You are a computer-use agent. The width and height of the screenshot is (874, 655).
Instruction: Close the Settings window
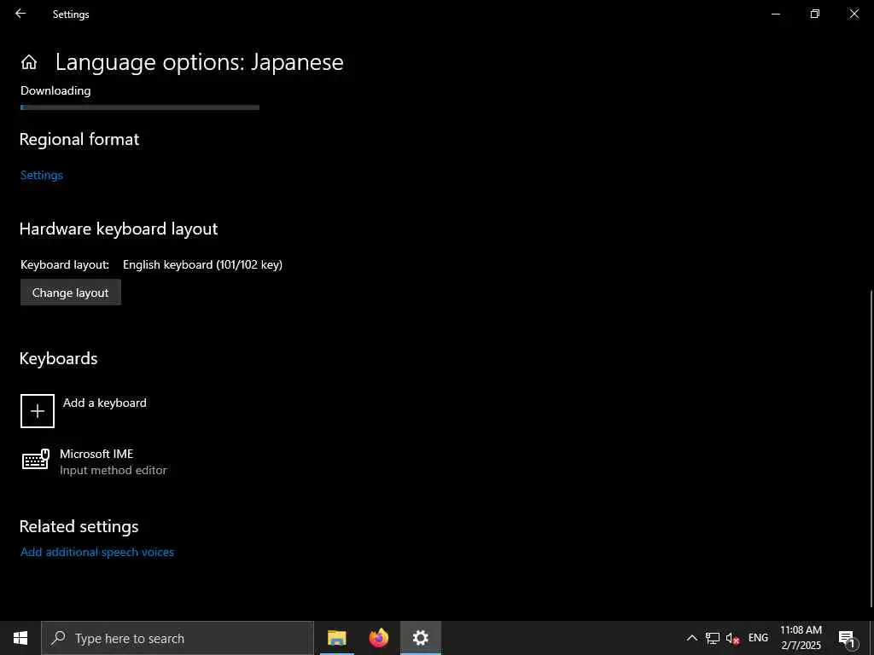coord(854,14)
